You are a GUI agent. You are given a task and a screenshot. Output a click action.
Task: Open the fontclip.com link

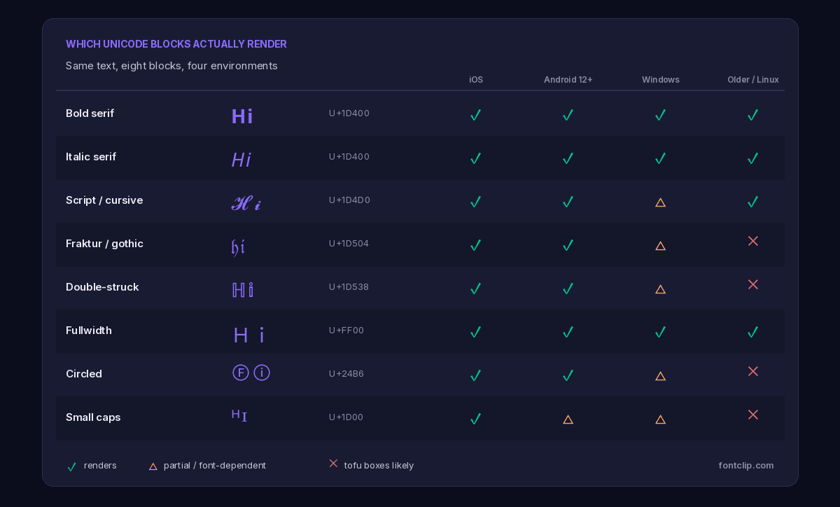(746, 466)
